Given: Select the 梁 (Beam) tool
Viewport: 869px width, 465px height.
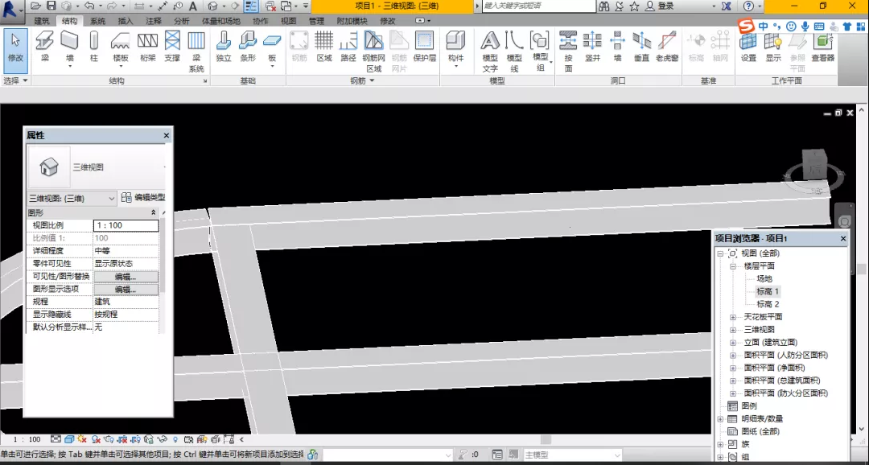Looking at the screenshot, I should click(45, 47).
